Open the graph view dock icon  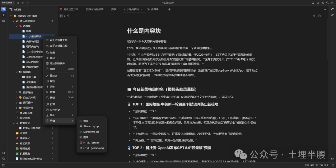(x=332, y=9)
